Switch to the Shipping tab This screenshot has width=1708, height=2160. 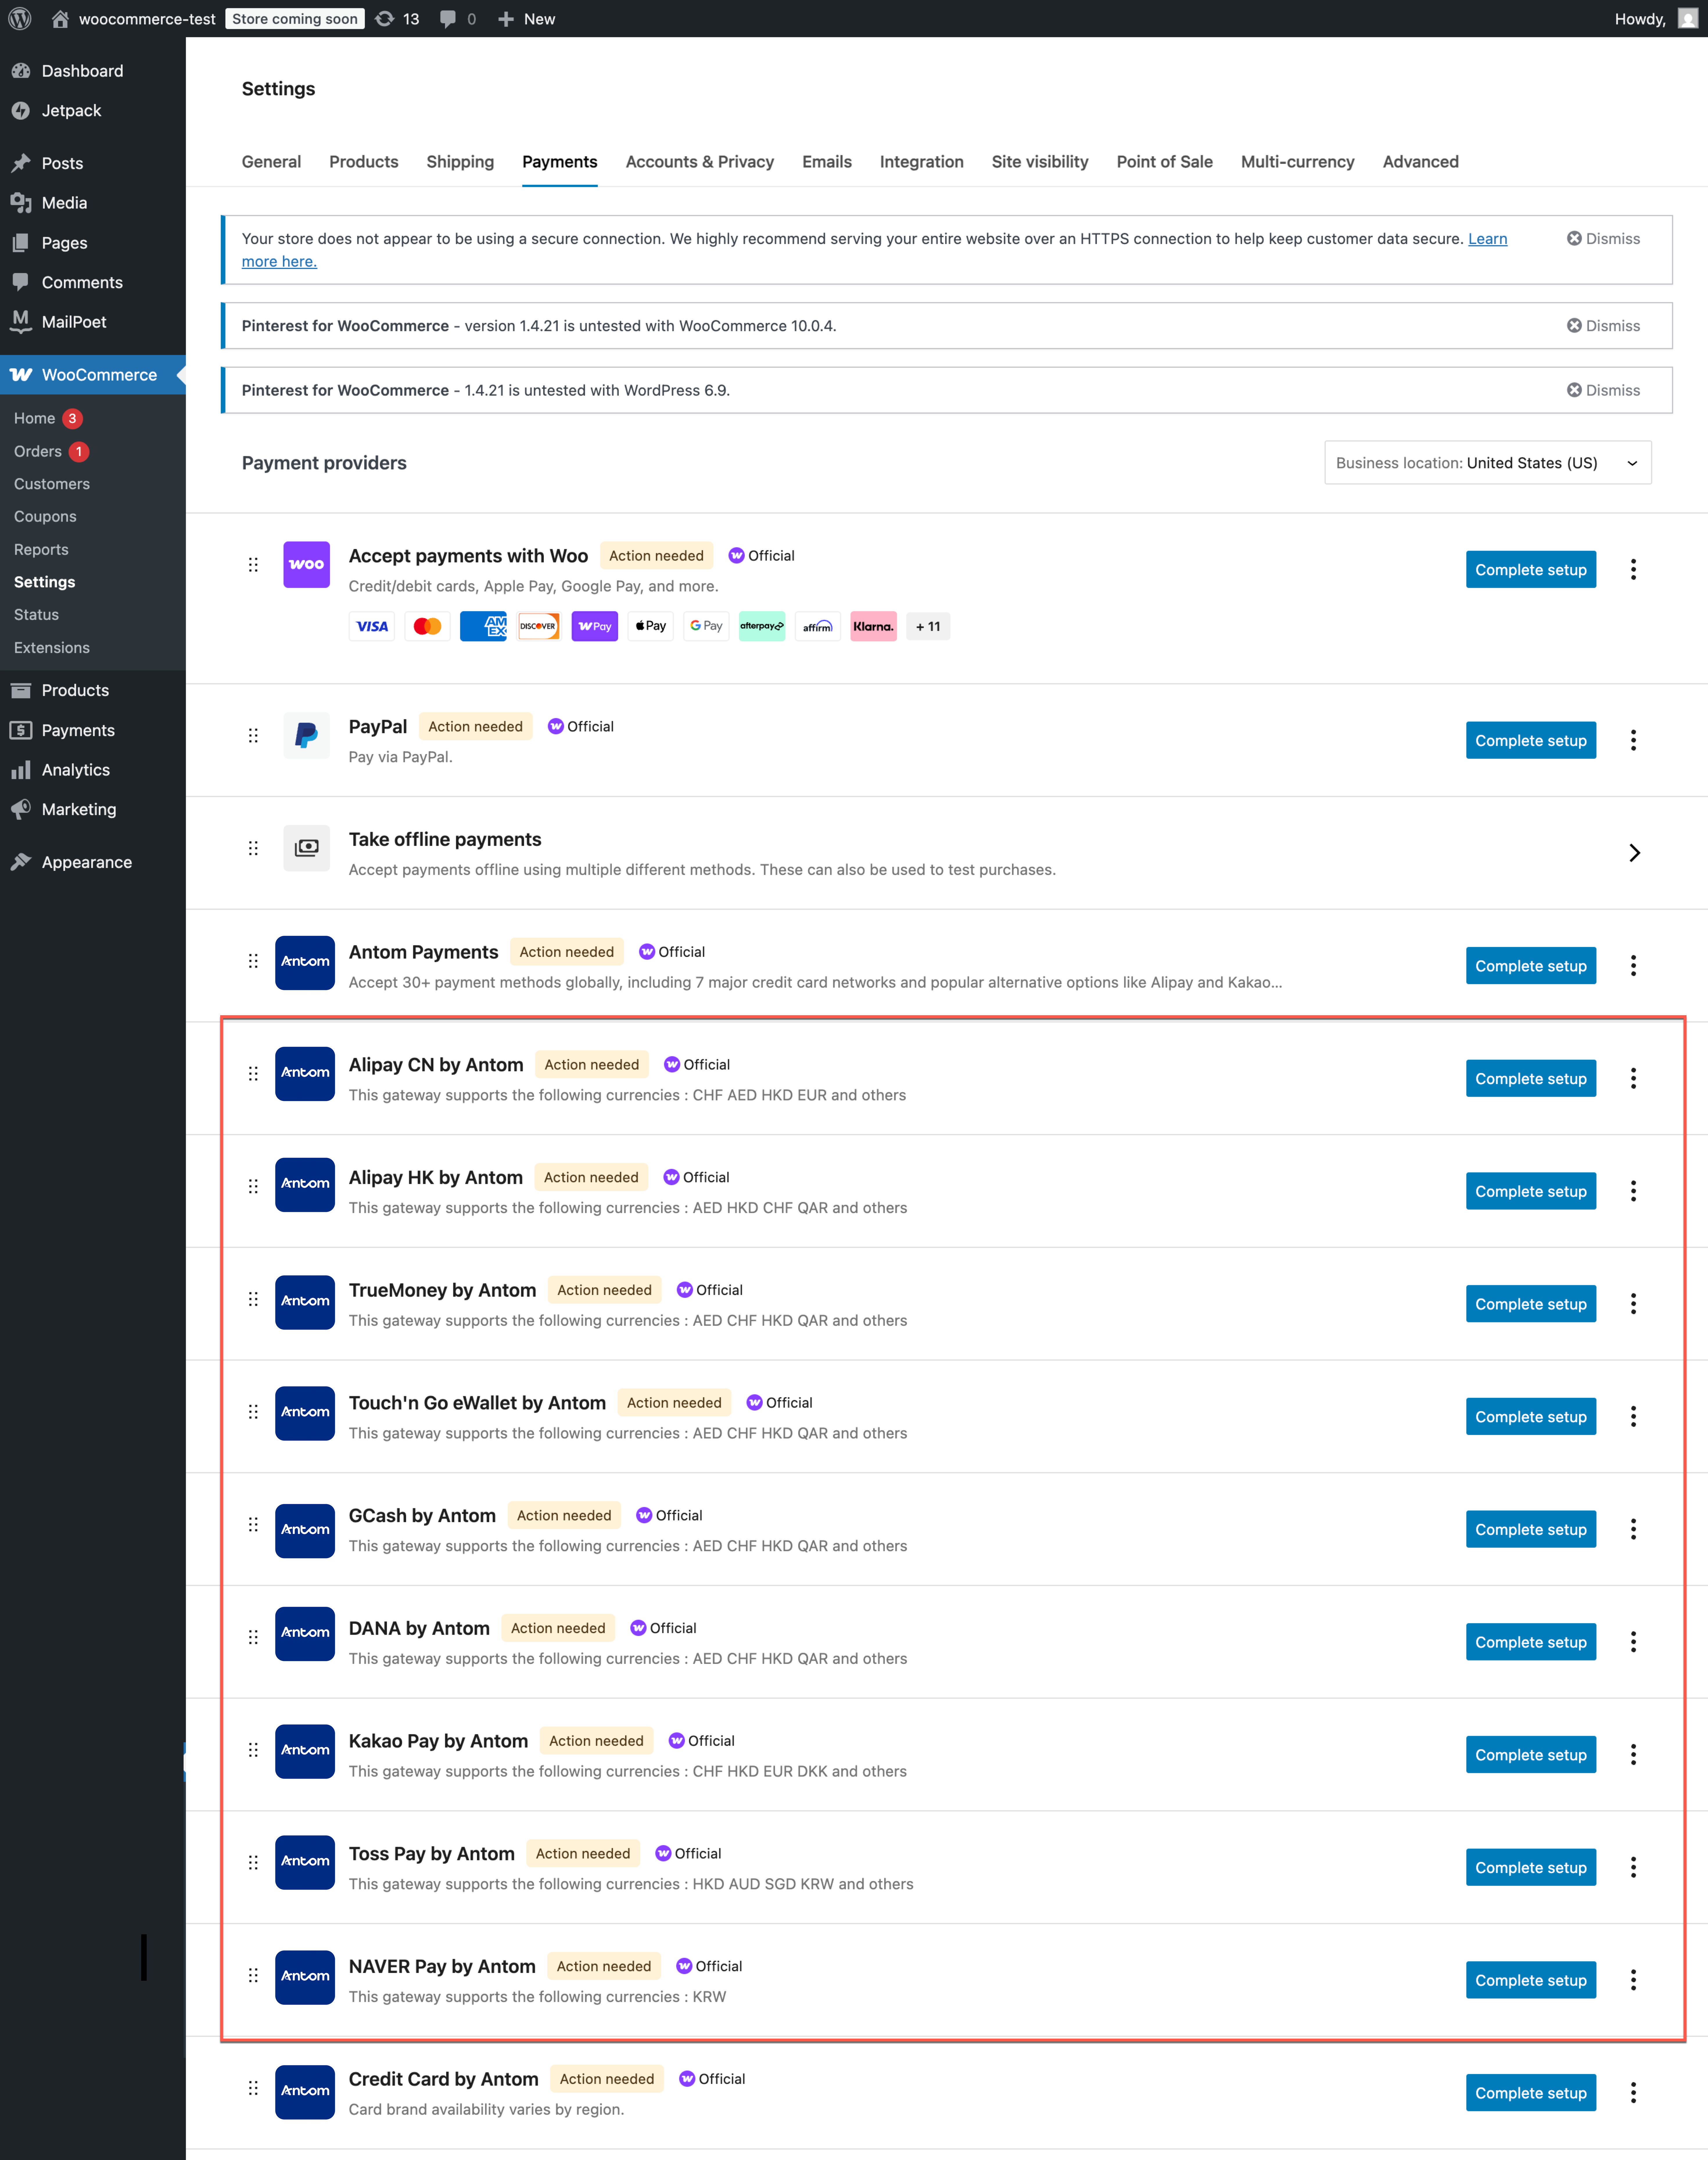pyautogui.click(x=460, y=162)
